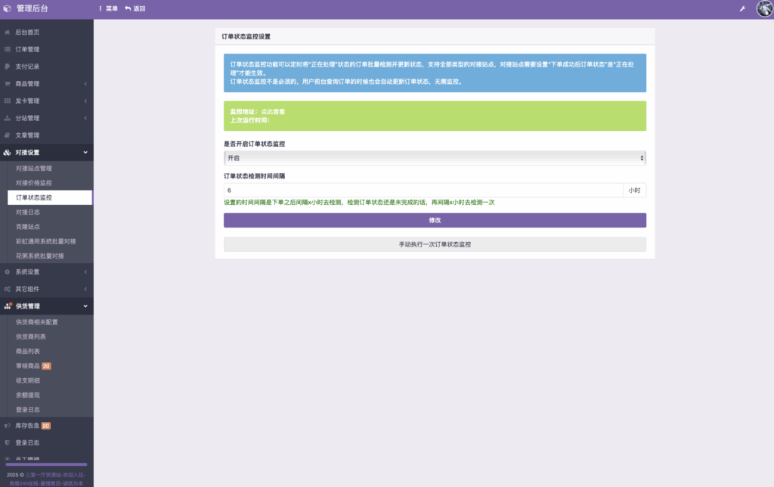Collapse the 对接设置 sidebar section

[46, 153]
